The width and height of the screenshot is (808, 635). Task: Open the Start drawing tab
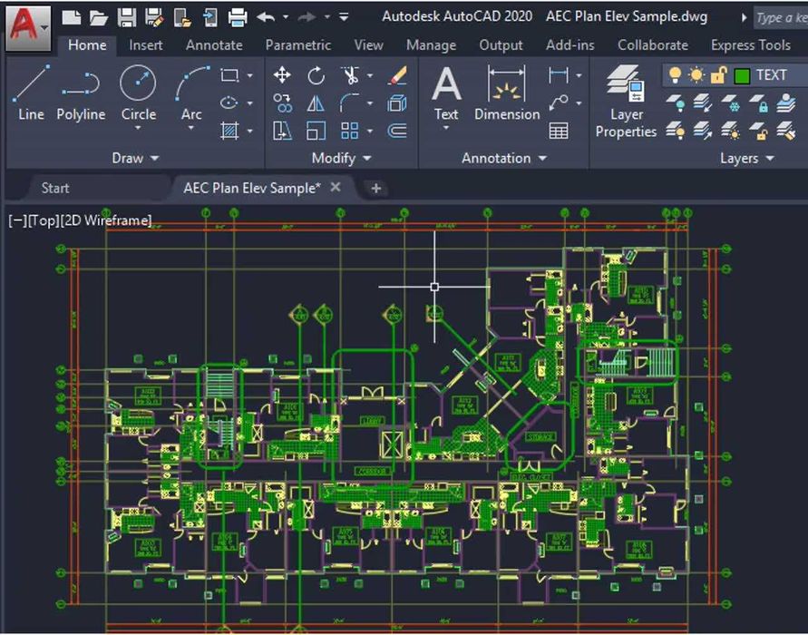point(55,188)
